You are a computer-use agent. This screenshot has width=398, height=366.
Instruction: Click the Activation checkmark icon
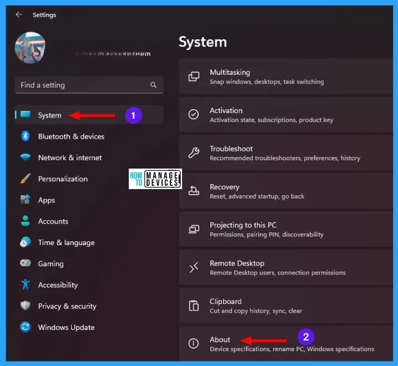pos(194,114)
